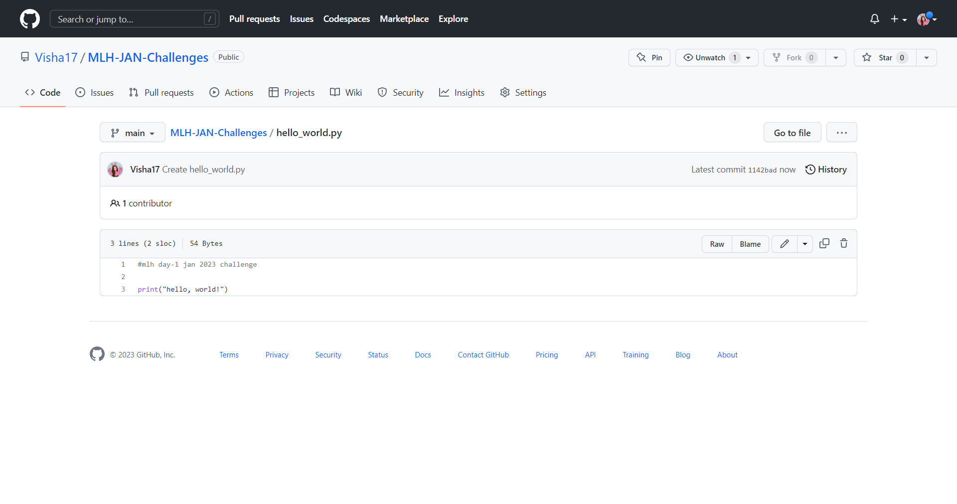
Task: Open the dropdown arrow next to Star
Action: [927, 58]
